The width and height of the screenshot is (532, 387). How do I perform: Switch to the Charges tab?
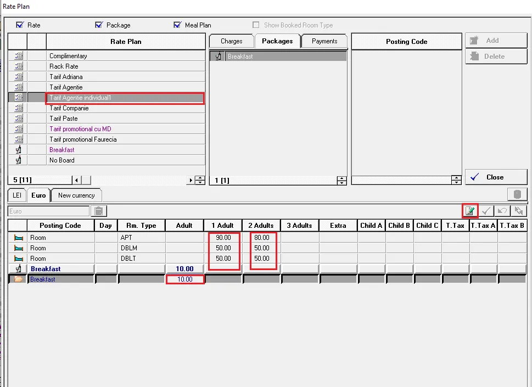coord(231,41)
